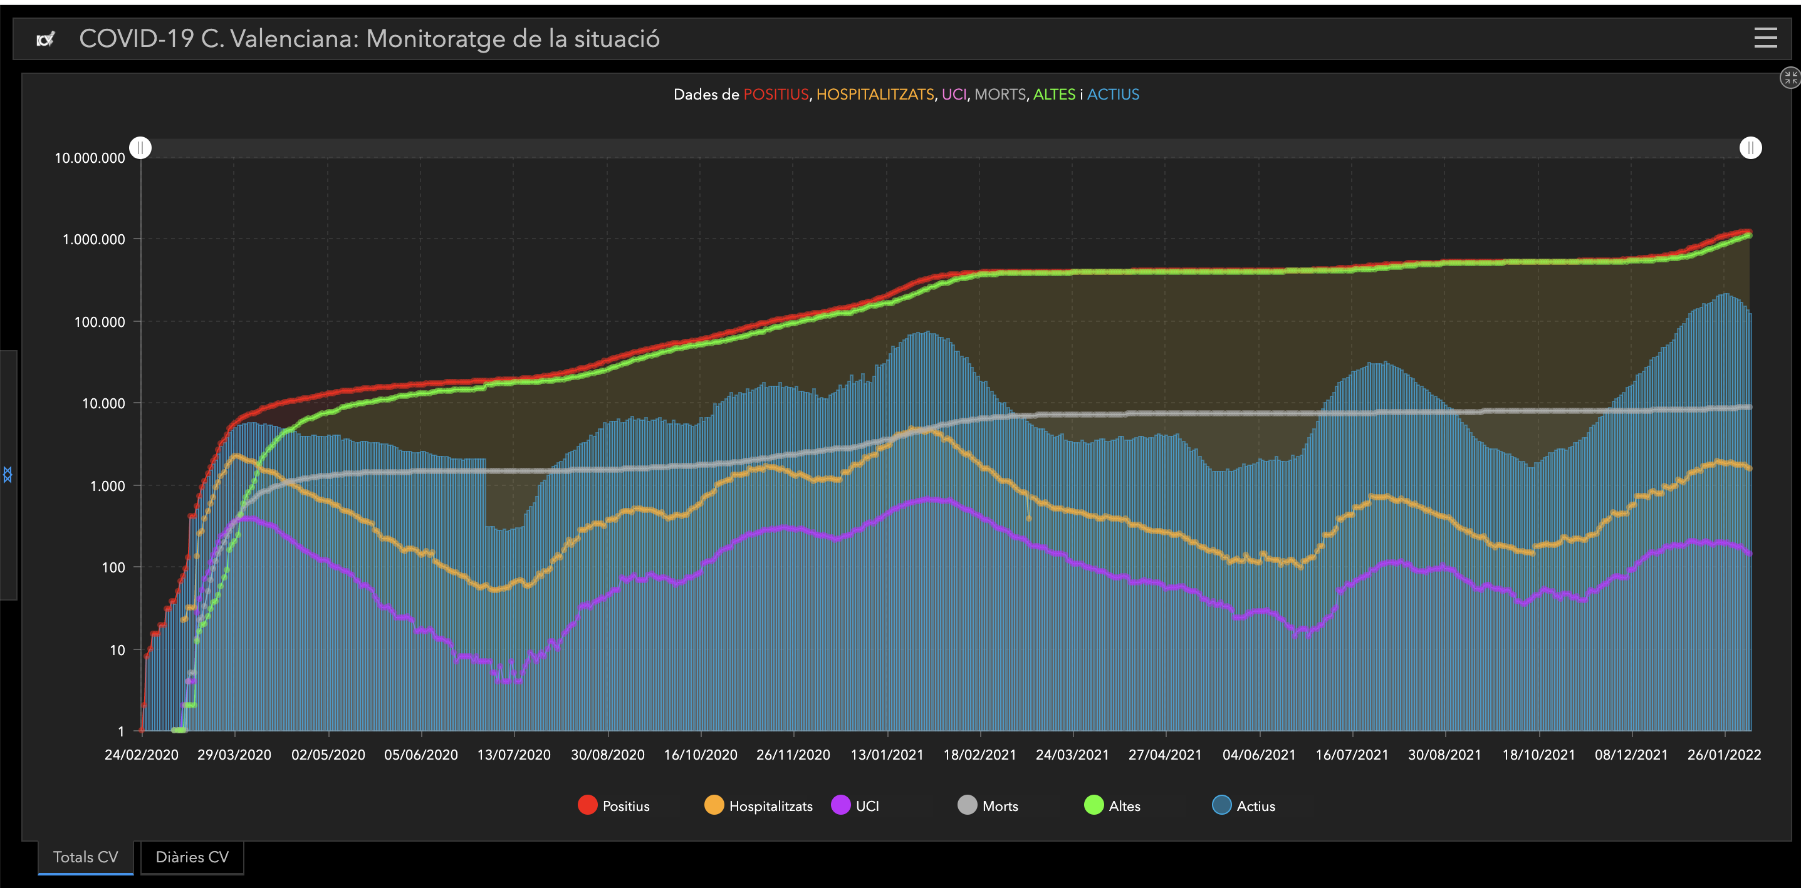
Task: Toggle the Altes series legend label
Action: [x=1124, y=806]
